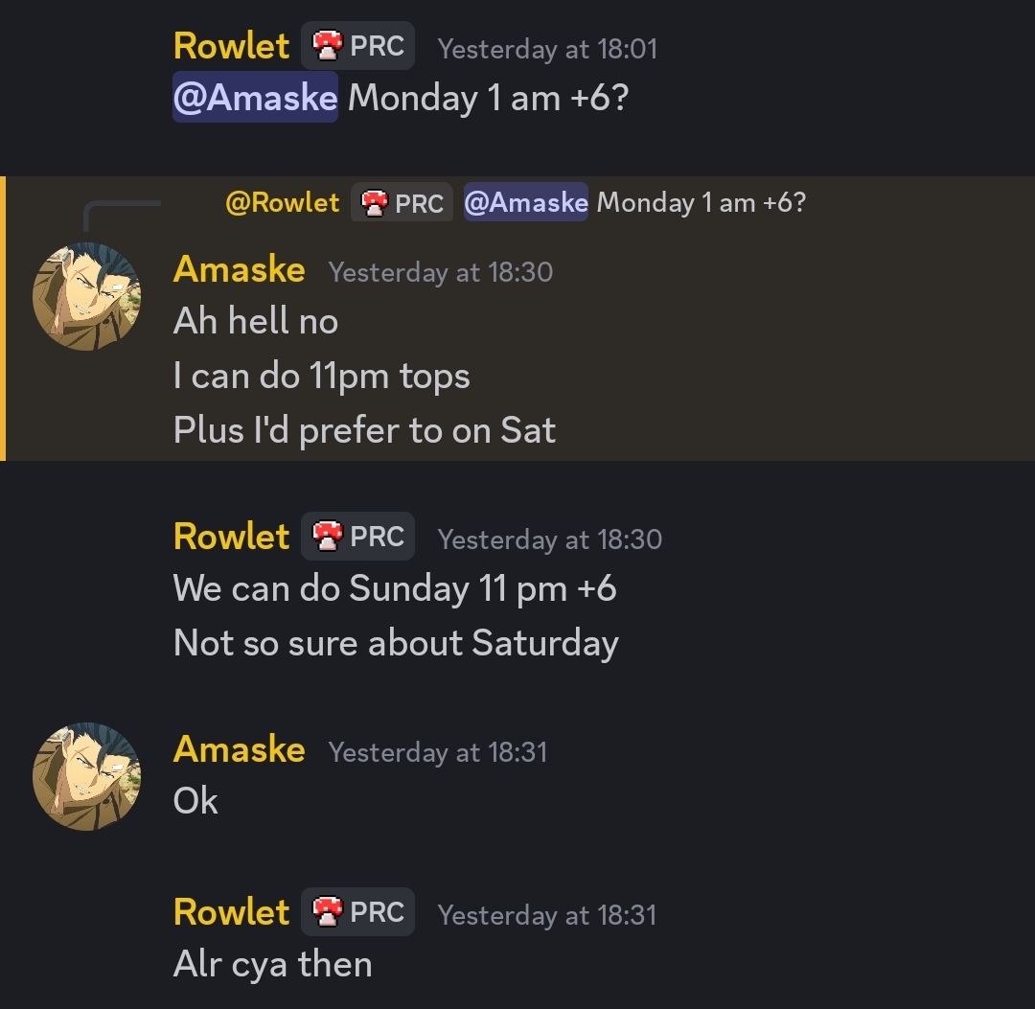Click Amaske username above "Ah hell no"
Viewport: 1035px width, 1009px height.
pos(239,270)
